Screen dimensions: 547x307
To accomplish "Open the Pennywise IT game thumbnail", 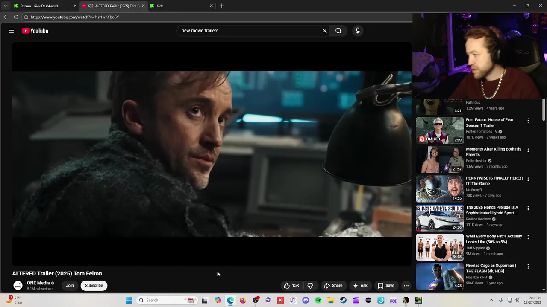I will (440, 188).
